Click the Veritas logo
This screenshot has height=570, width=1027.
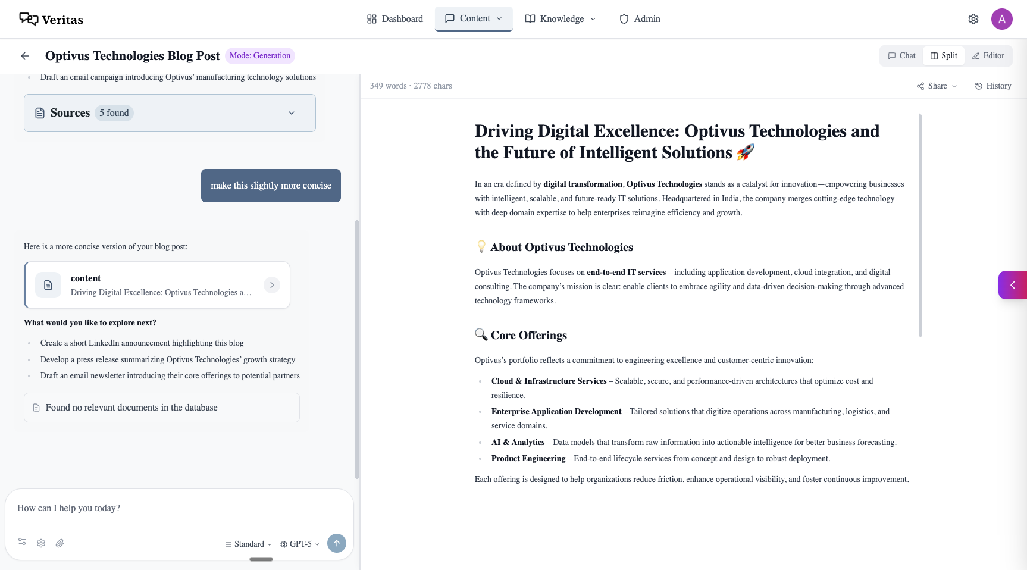coord(51,18)
